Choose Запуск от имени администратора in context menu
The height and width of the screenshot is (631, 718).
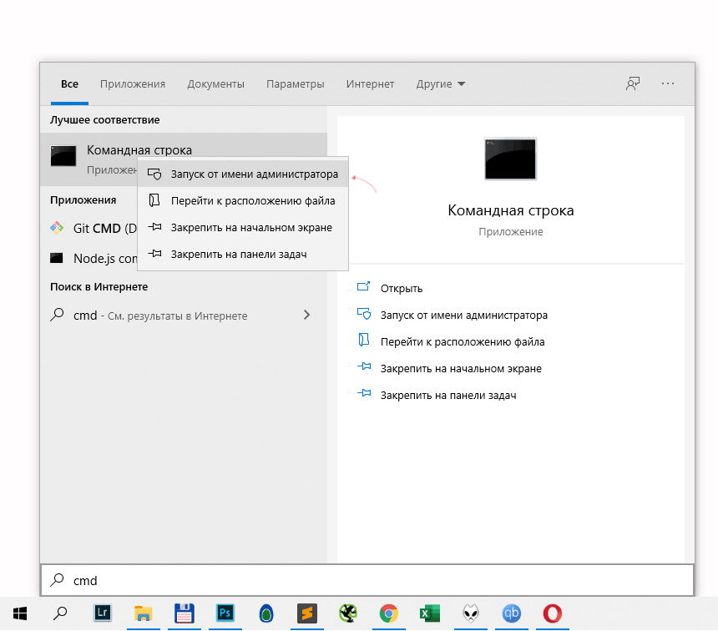click(243, 174)
